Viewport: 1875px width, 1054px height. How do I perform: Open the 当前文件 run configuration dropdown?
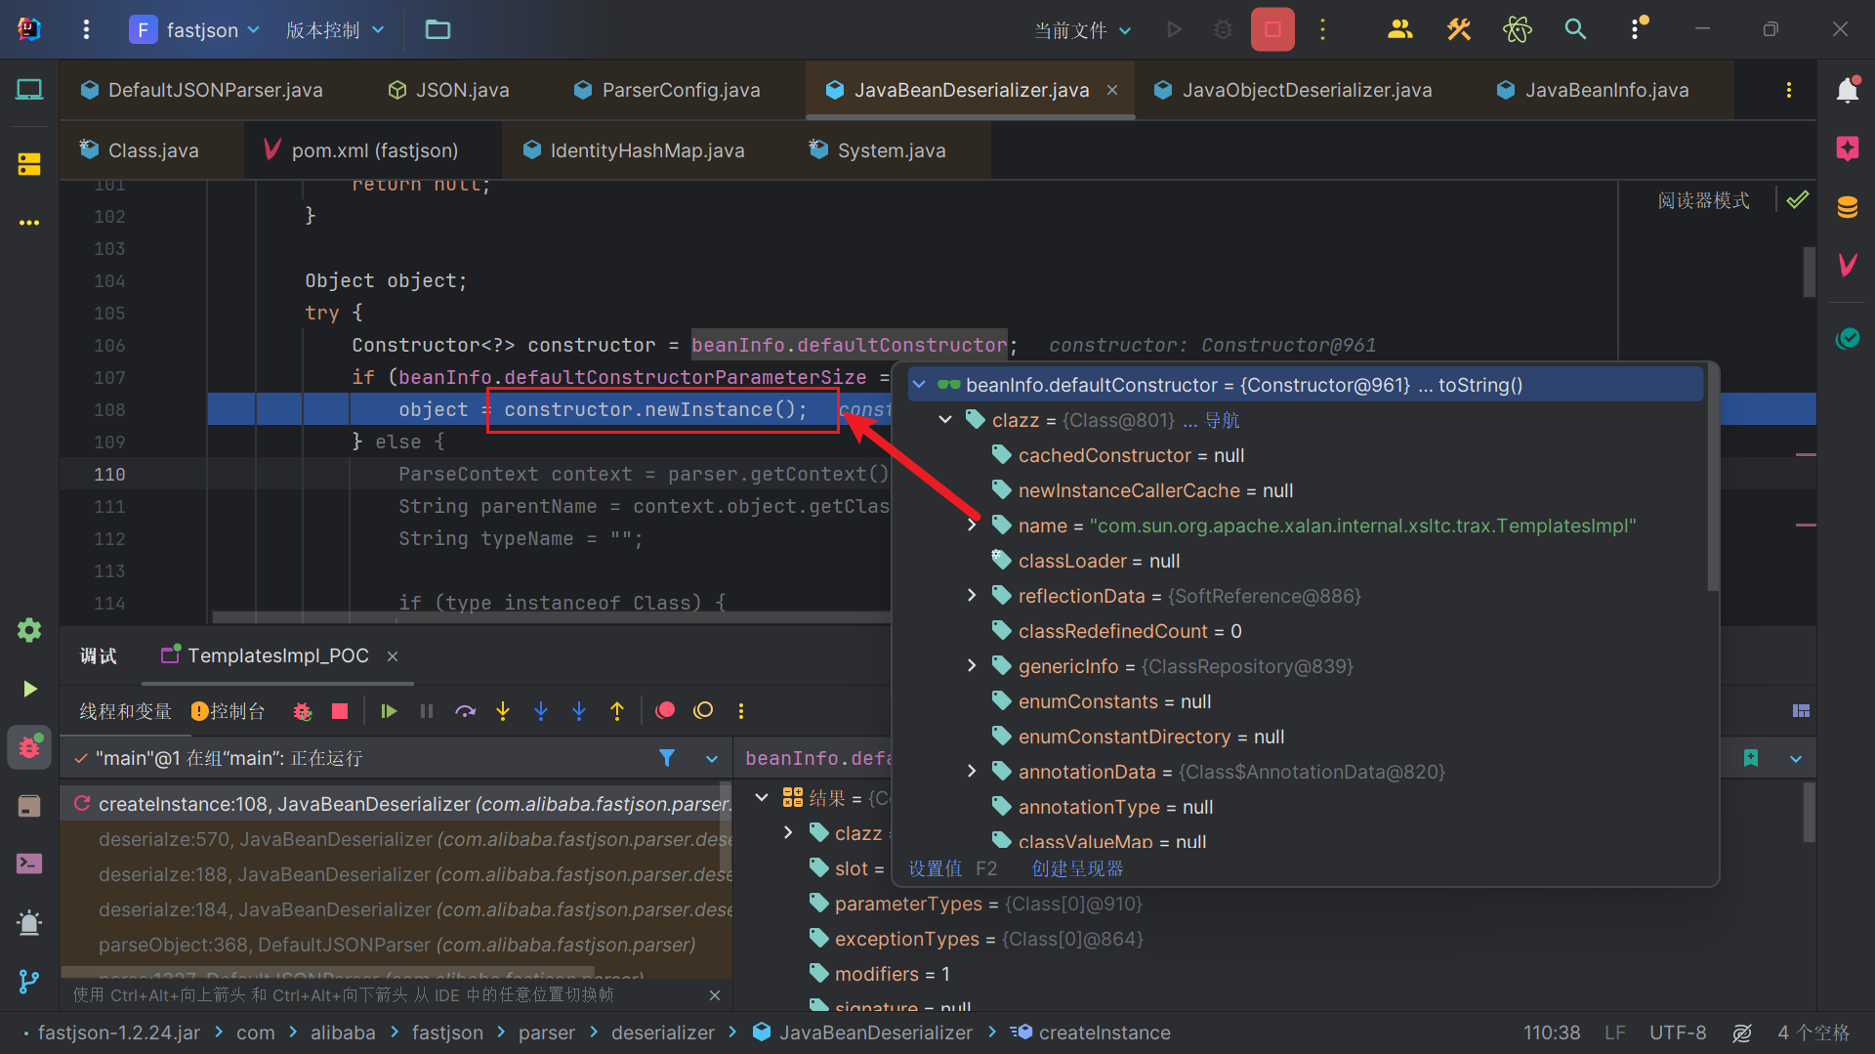click(x=1082, y=30)
